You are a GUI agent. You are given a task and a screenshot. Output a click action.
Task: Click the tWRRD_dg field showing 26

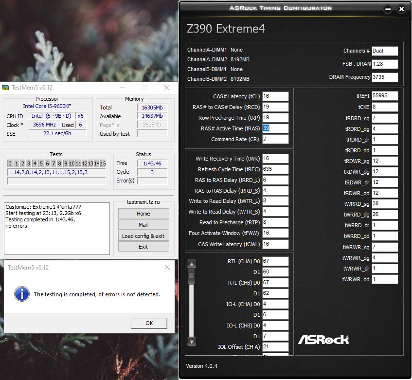pos(385,215)
